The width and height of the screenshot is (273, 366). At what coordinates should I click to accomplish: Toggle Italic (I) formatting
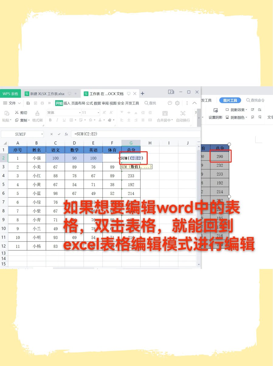[57, 120]
